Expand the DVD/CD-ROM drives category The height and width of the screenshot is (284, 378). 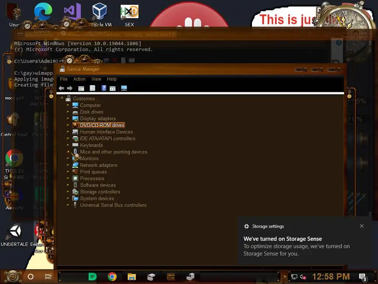click(x=68, y=125)
